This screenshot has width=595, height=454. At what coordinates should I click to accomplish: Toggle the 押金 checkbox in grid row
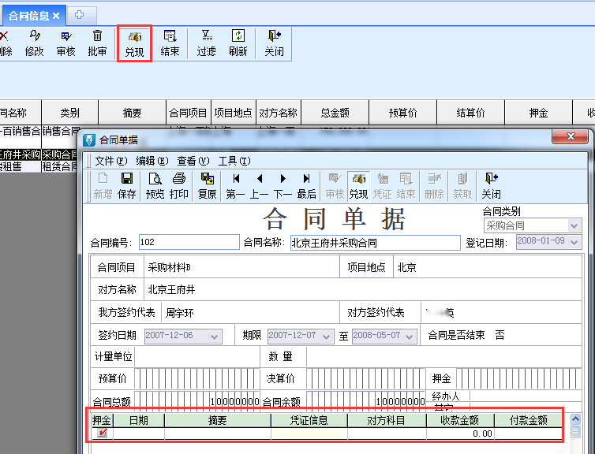click(102, 434)
